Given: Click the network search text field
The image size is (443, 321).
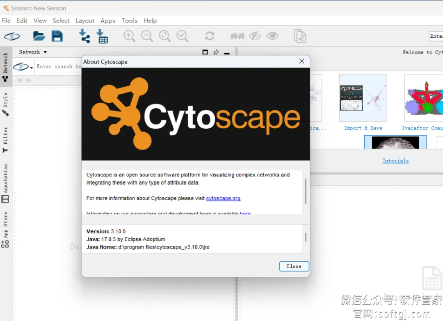Looking at the screenshot, I should coord(59,67).
